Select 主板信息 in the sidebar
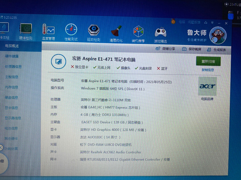Screen dimensions: 241x180 [x=12, y=77]
